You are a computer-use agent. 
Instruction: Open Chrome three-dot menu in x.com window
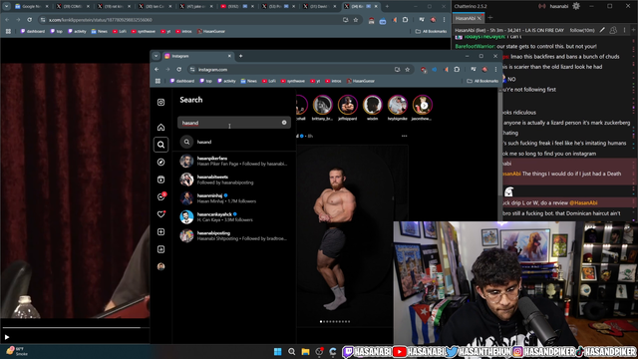(444, 20)
